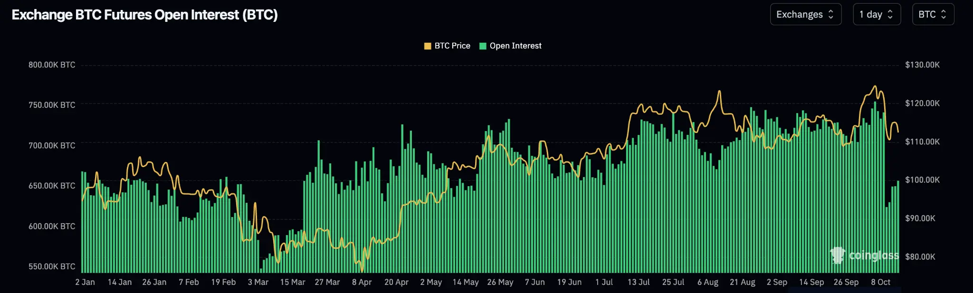Click the BTC selector chevron icon
This screenshot has height=293, width=973.
pos(944,14)
